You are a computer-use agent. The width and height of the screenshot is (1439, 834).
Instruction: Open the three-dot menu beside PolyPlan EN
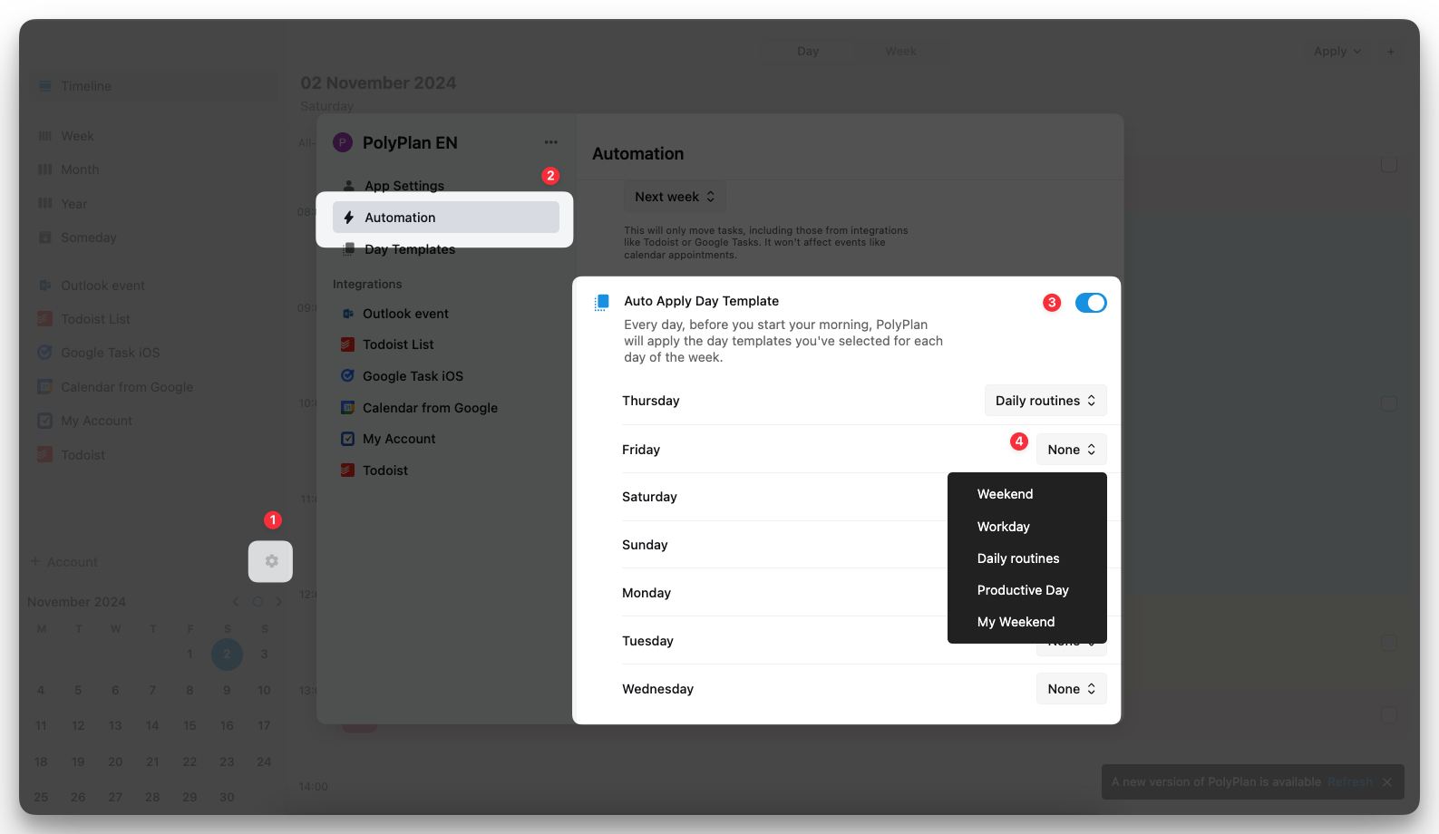pyautogui.click(x=551, y=142)
